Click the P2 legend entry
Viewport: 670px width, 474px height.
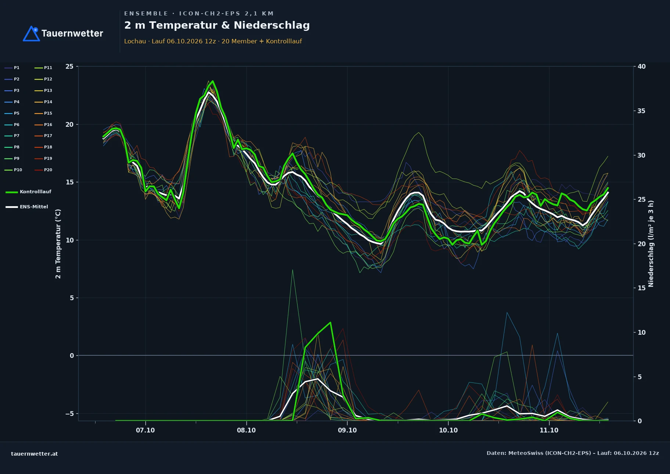pos(12,79)
